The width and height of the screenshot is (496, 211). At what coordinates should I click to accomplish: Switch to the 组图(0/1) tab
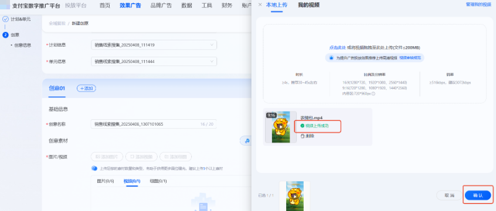[158, 181]
